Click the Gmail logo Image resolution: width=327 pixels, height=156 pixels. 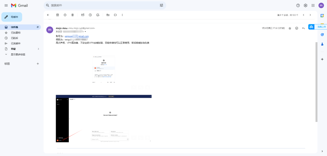pos(19,5)
